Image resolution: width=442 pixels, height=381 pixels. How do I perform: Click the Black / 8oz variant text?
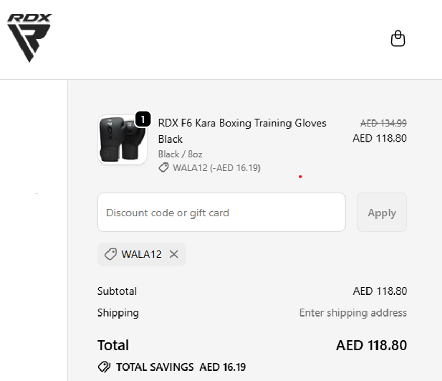point(180,154)
